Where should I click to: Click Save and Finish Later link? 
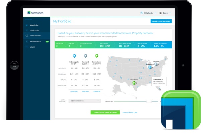coord(130,112)
